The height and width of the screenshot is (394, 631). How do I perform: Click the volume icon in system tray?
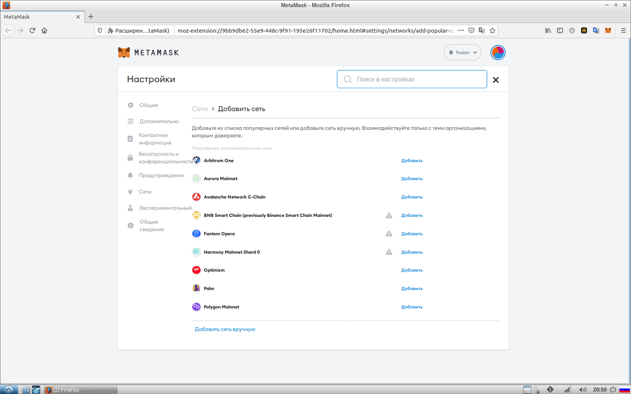click(x=583, y=390)
